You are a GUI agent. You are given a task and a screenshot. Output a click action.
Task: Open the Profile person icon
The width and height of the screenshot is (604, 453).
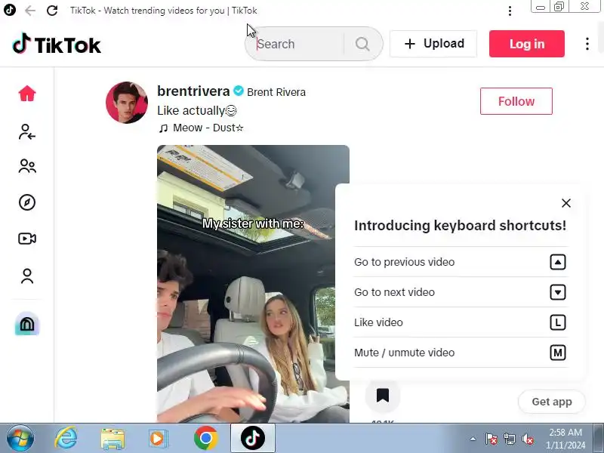27,276
